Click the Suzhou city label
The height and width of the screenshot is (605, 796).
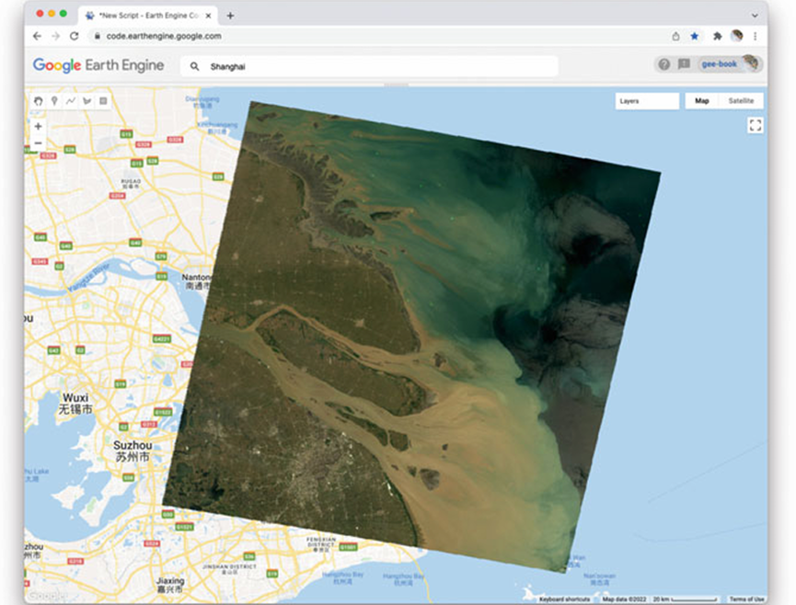133,451
